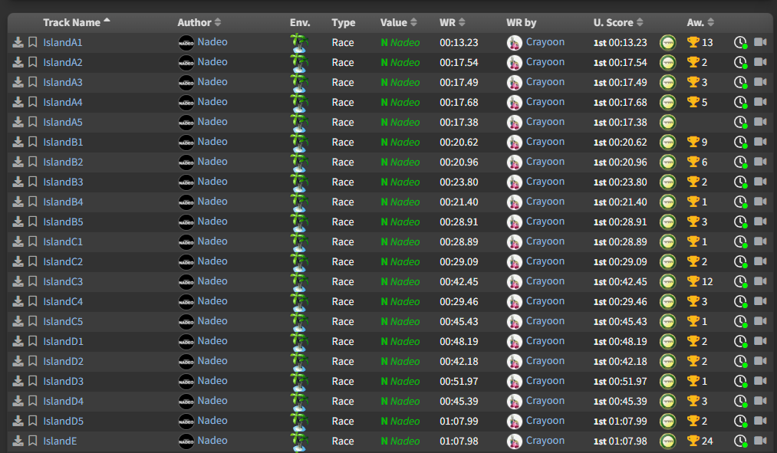Click the WR time 00:13.23
This screenshot has width=777, height=453.
459,43
